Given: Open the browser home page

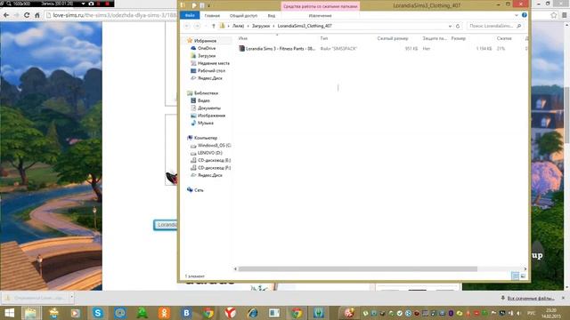Looking at the screenshot, I should 37,15.
